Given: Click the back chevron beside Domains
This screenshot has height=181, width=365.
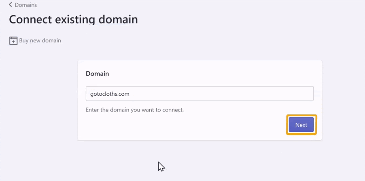Looking at the screenshot, I should pos(10,5).
